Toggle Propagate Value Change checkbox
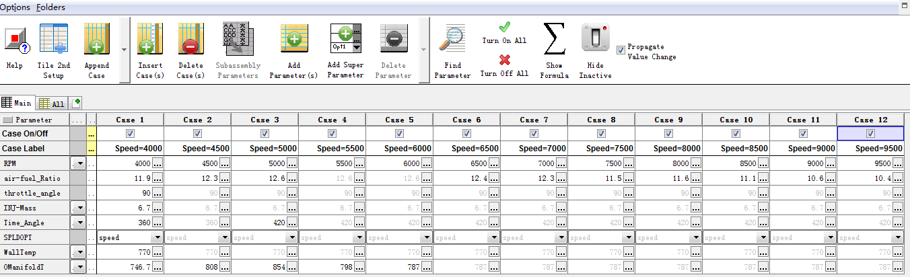The width and height of the screenshot is (910, 277). point(621,49)
